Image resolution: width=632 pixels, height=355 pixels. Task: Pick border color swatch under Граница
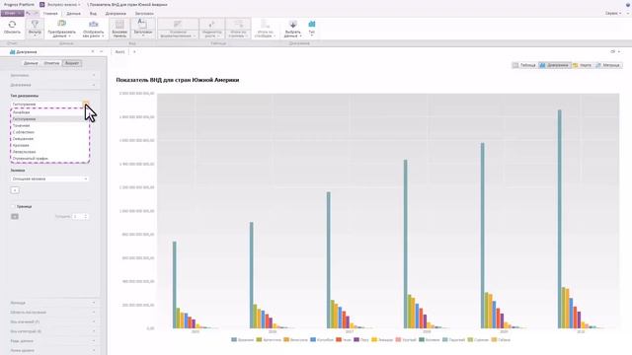15,217
